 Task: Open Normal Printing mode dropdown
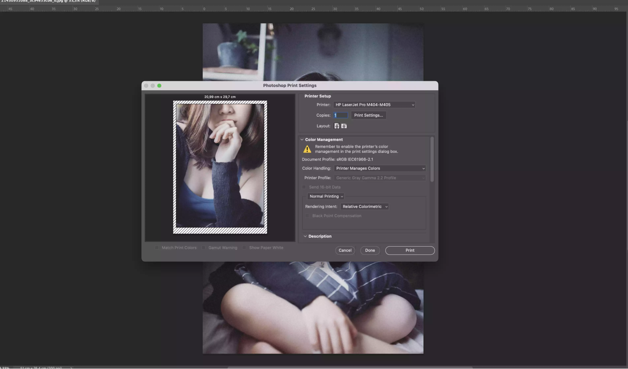[x=326, y=196]
